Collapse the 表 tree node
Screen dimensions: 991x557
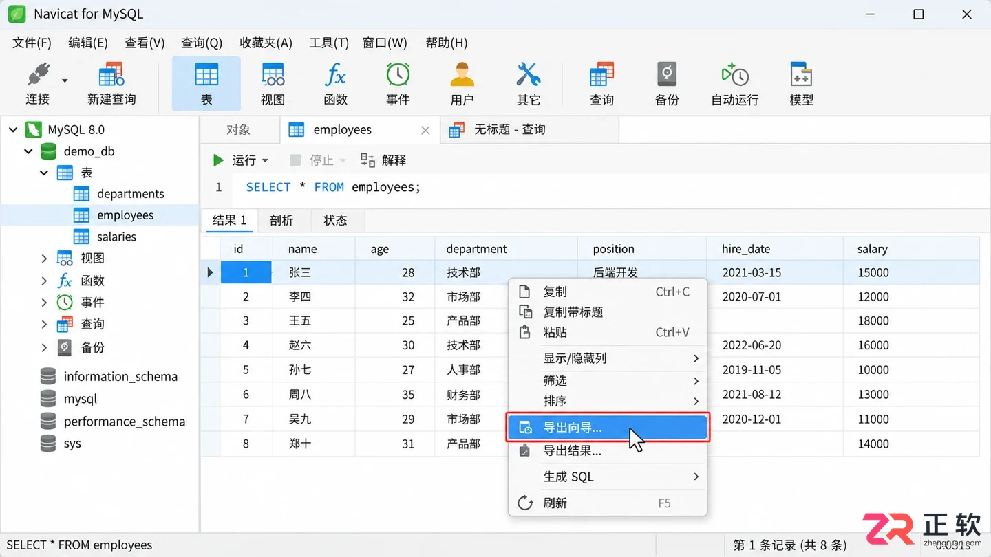(x=44, y=173)
